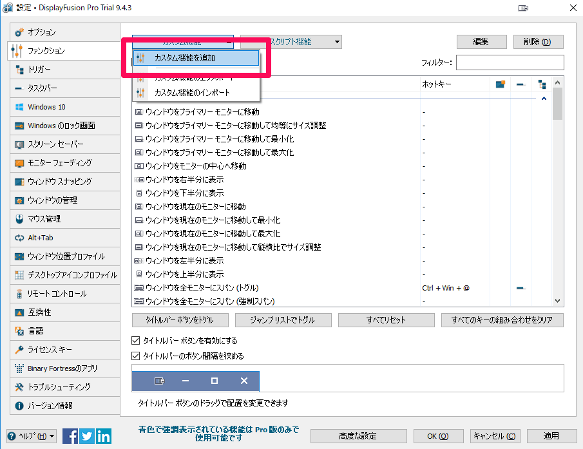Viewport: 583px width, 449px height.
Task: Open the LinkedIn link icon
Action: [104, 436]
